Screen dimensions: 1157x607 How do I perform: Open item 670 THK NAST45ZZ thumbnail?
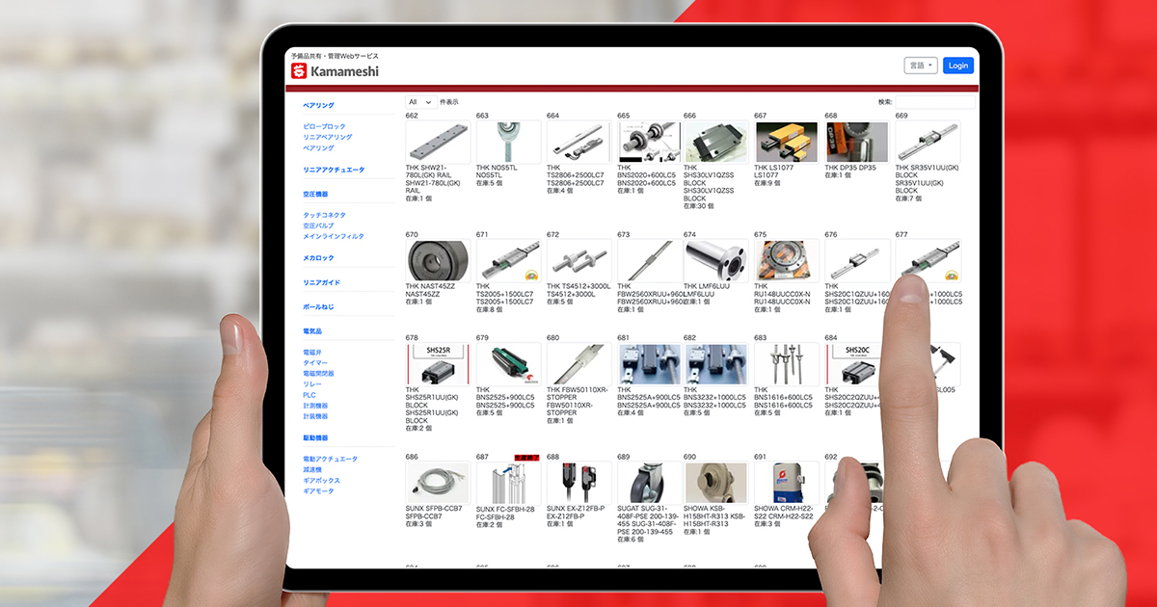[x=438, y=260]
